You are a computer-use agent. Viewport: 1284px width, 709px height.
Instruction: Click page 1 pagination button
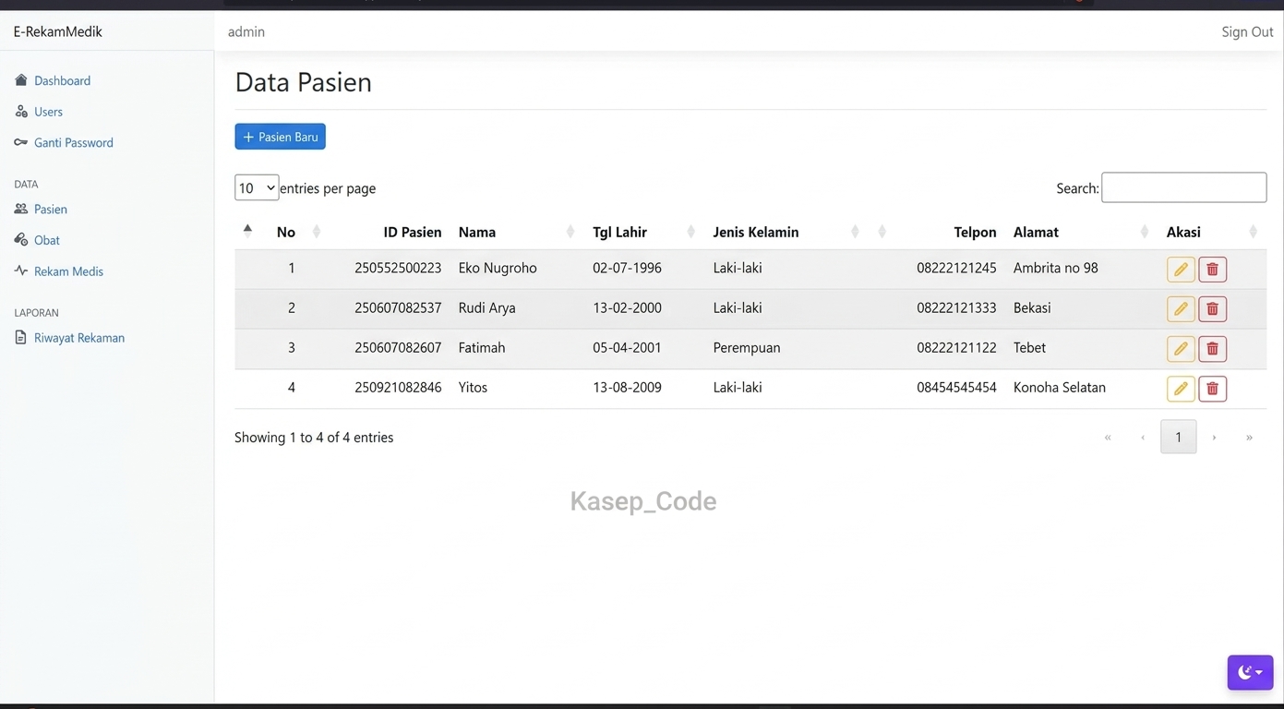tap(1178, 437)
